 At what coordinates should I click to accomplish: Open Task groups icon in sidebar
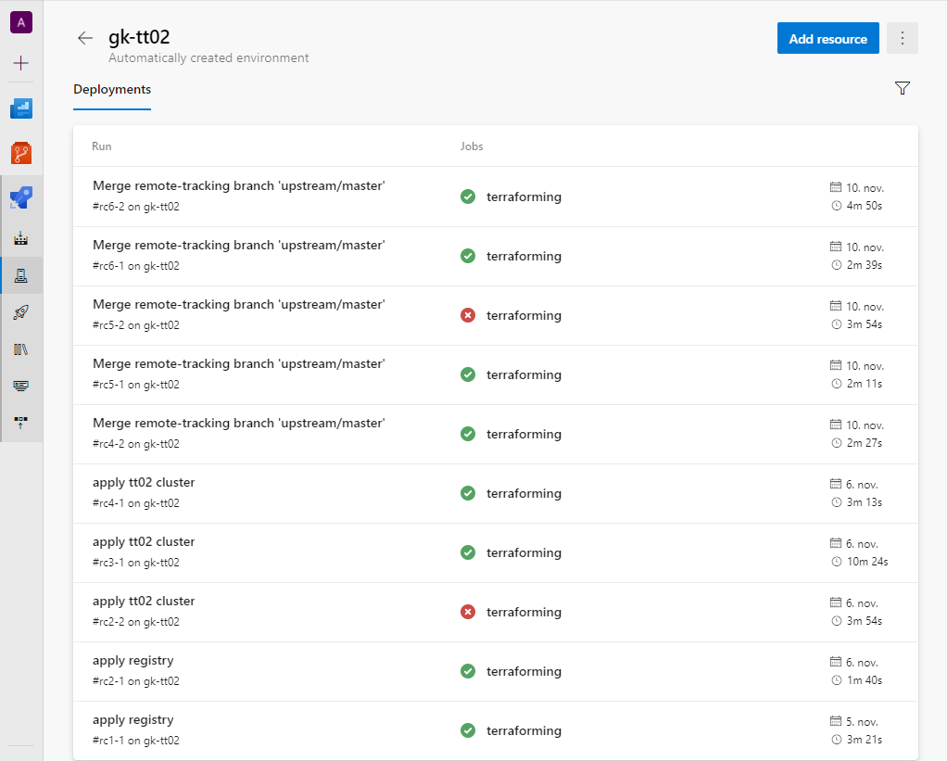(21, 386)
